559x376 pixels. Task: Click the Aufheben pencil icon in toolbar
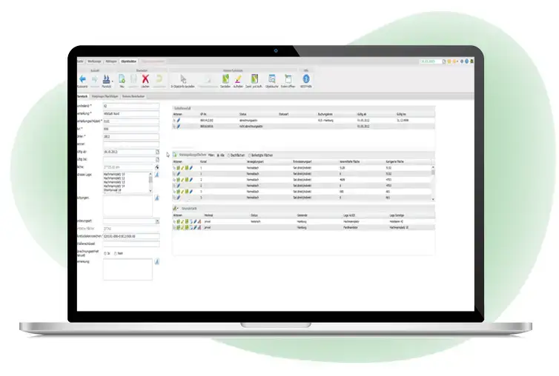[x=238, y=78]
